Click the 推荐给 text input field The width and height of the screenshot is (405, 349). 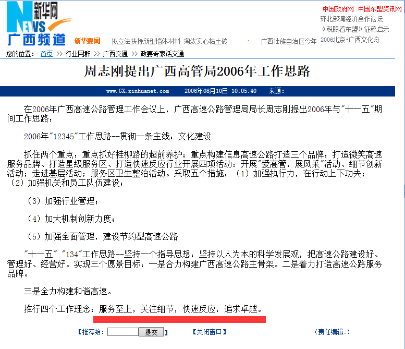[122, 332]
